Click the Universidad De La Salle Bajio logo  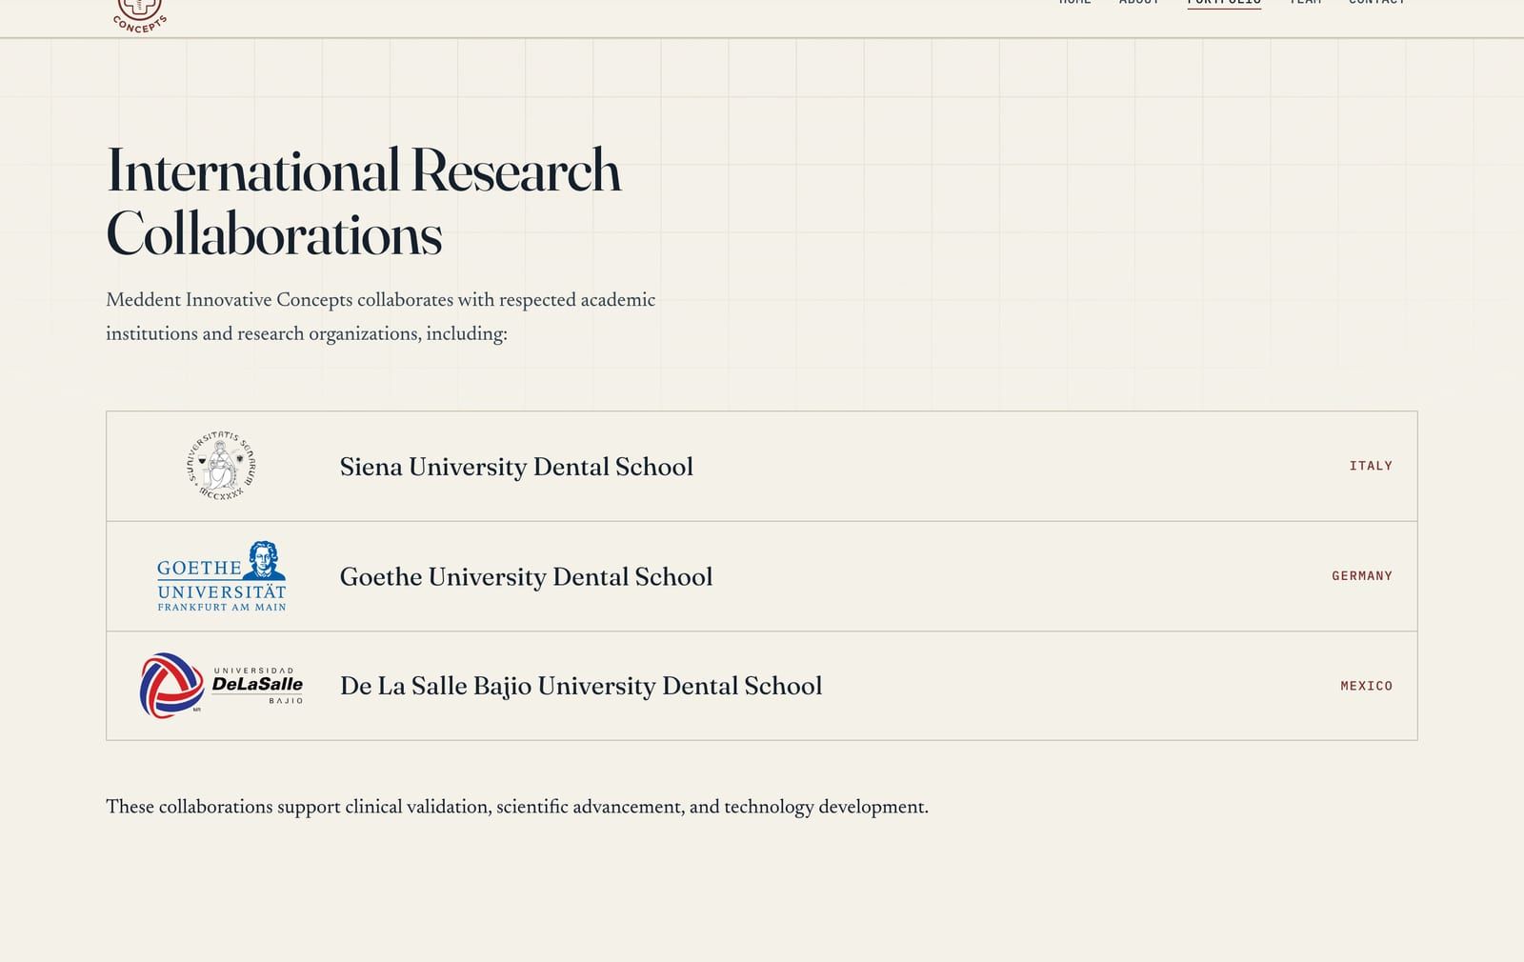click(x=222, y=686)
